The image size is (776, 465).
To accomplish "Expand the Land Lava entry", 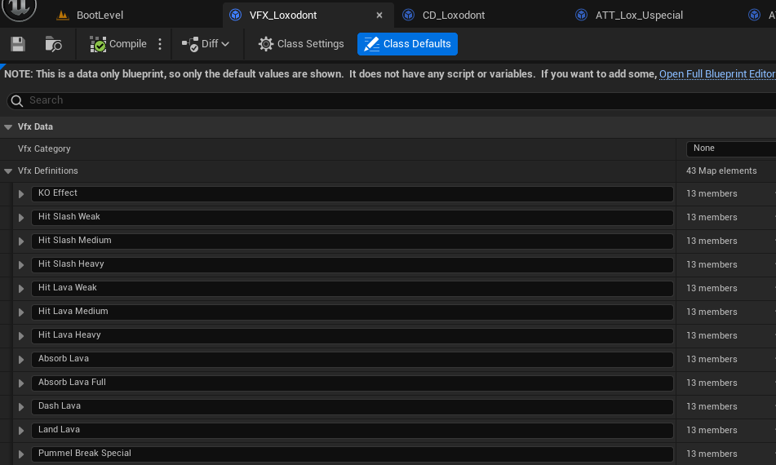I will tap(20, 431).
